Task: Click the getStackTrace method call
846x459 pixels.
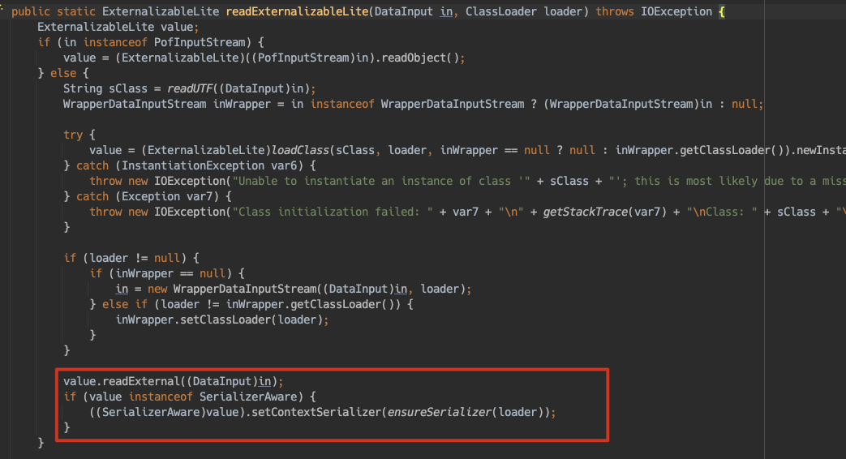Action: 585,212
